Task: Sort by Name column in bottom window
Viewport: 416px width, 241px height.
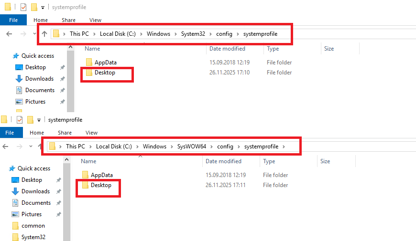Action: tap(88, 161)
